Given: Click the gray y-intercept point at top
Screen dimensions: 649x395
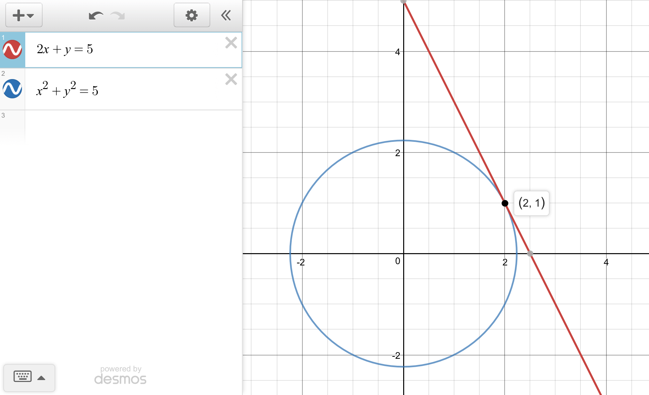Looking at the screenshot, I should point(404,1).
